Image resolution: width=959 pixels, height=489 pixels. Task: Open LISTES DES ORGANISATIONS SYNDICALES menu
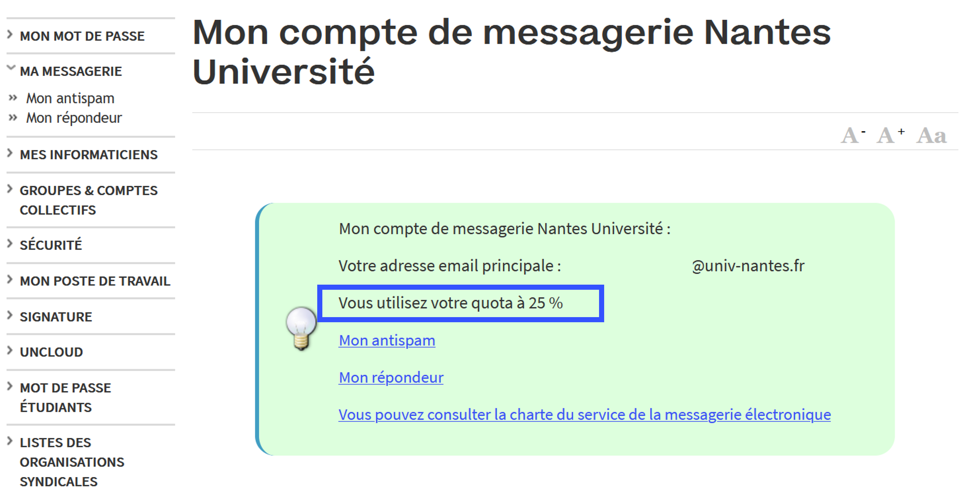(x=72, y=462)
